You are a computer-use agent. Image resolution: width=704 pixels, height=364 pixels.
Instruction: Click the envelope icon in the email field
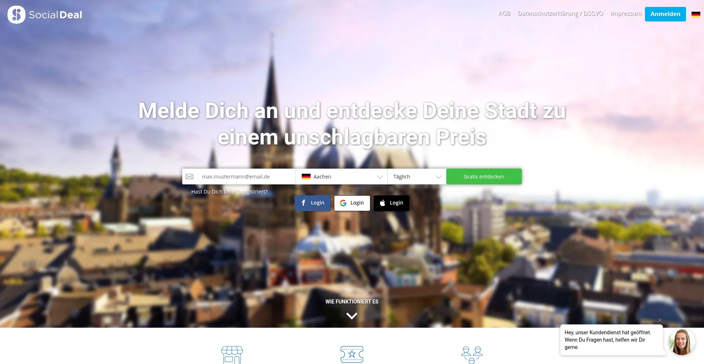(190, 176)
